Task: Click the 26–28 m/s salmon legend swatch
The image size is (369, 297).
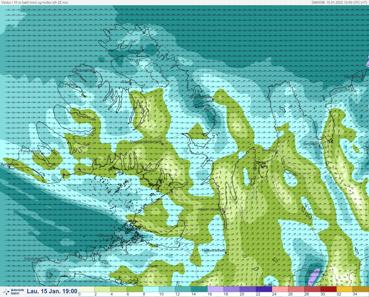Action: tap(296, 289)
